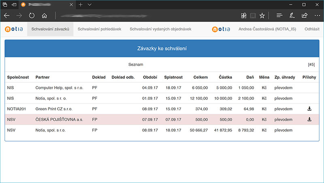
Task: Switch to Schvalování pohledávek tab
Action: pos(99,29)
